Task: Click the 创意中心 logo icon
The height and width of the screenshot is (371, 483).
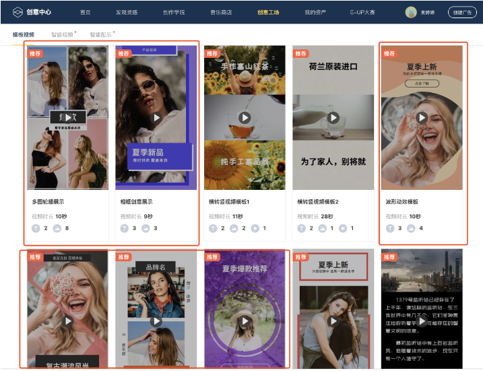Action: click(x=17, y=12)
